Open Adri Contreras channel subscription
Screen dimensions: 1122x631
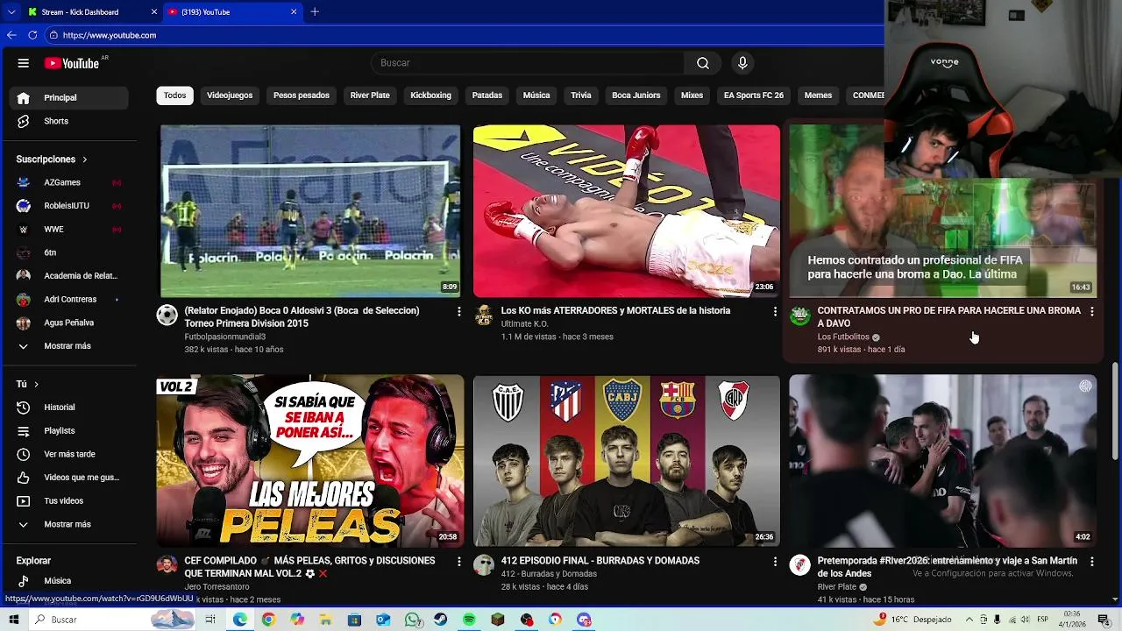68,300
